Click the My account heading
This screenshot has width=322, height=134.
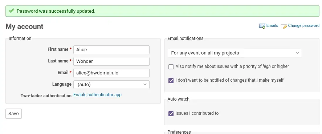pos(24,27)
